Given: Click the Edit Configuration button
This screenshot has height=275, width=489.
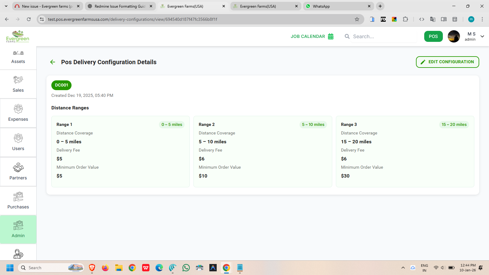Looking at the screenshot, I should [x=447, y=62].
